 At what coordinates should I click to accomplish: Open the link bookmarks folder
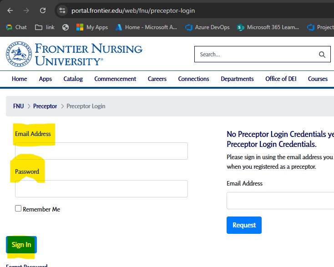(x=45, y=27)
